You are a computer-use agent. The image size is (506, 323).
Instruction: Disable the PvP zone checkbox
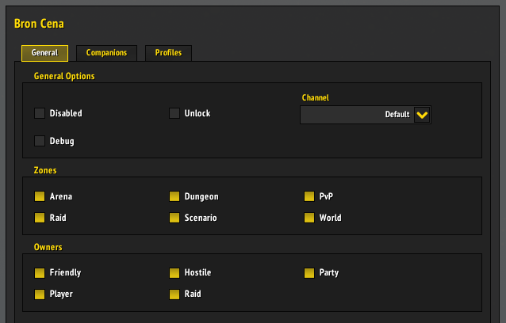pos(309,196)
